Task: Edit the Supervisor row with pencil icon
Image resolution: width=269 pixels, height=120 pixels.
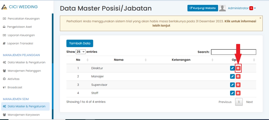Action: pyautogui.click(x=232, y=85)
